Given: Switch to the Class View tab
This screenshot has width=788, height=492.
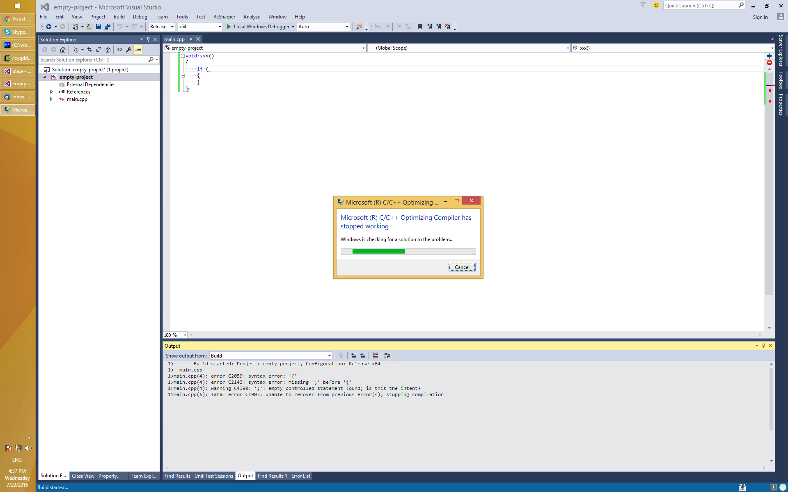Looking at the screenshot, I should pos(83,476).
